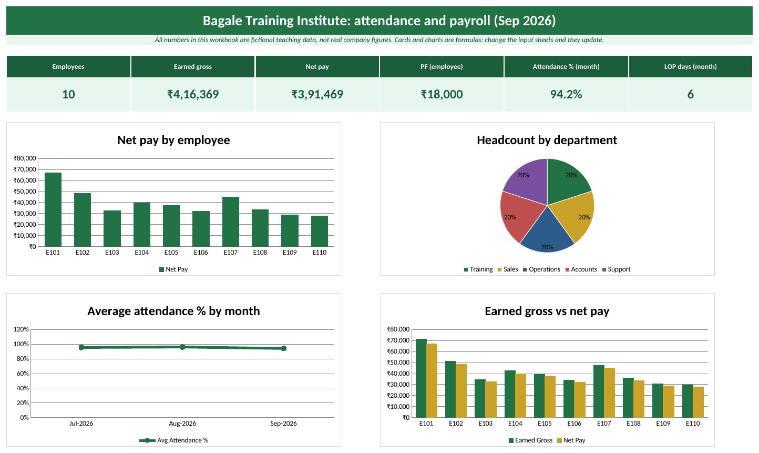Click the dashboard title banner text

coord(379,21)
